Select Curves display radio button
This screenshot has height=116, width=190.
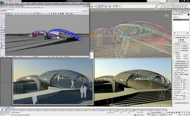(x=174, y=71)
